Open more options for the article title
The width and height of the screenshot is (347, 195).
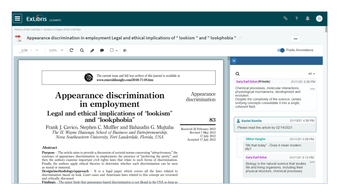coord(295,39)
